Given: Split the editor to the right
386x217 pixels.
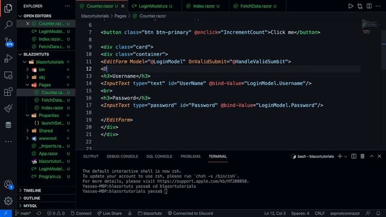Looking at the screenshot, I should [x=369, y=6].
